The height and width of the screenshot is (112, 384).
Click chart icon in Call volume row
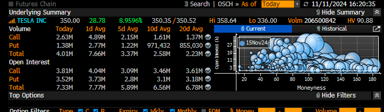(208, 37)
